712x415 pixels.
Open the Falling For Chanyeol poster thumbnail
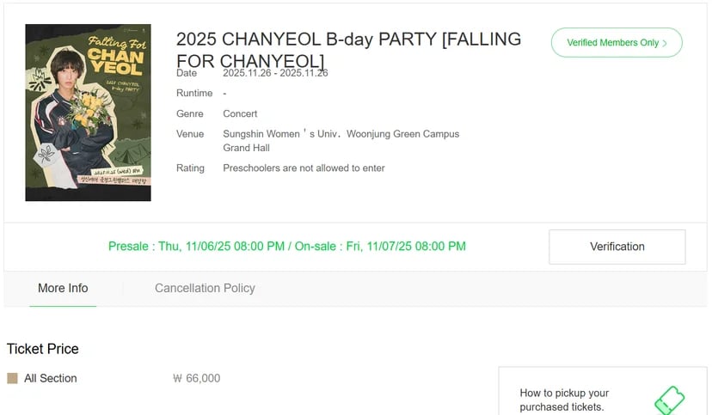click(88, 113)
